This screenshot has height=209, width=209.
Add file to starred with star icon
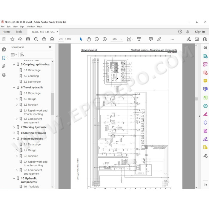(x=12, y=39)
